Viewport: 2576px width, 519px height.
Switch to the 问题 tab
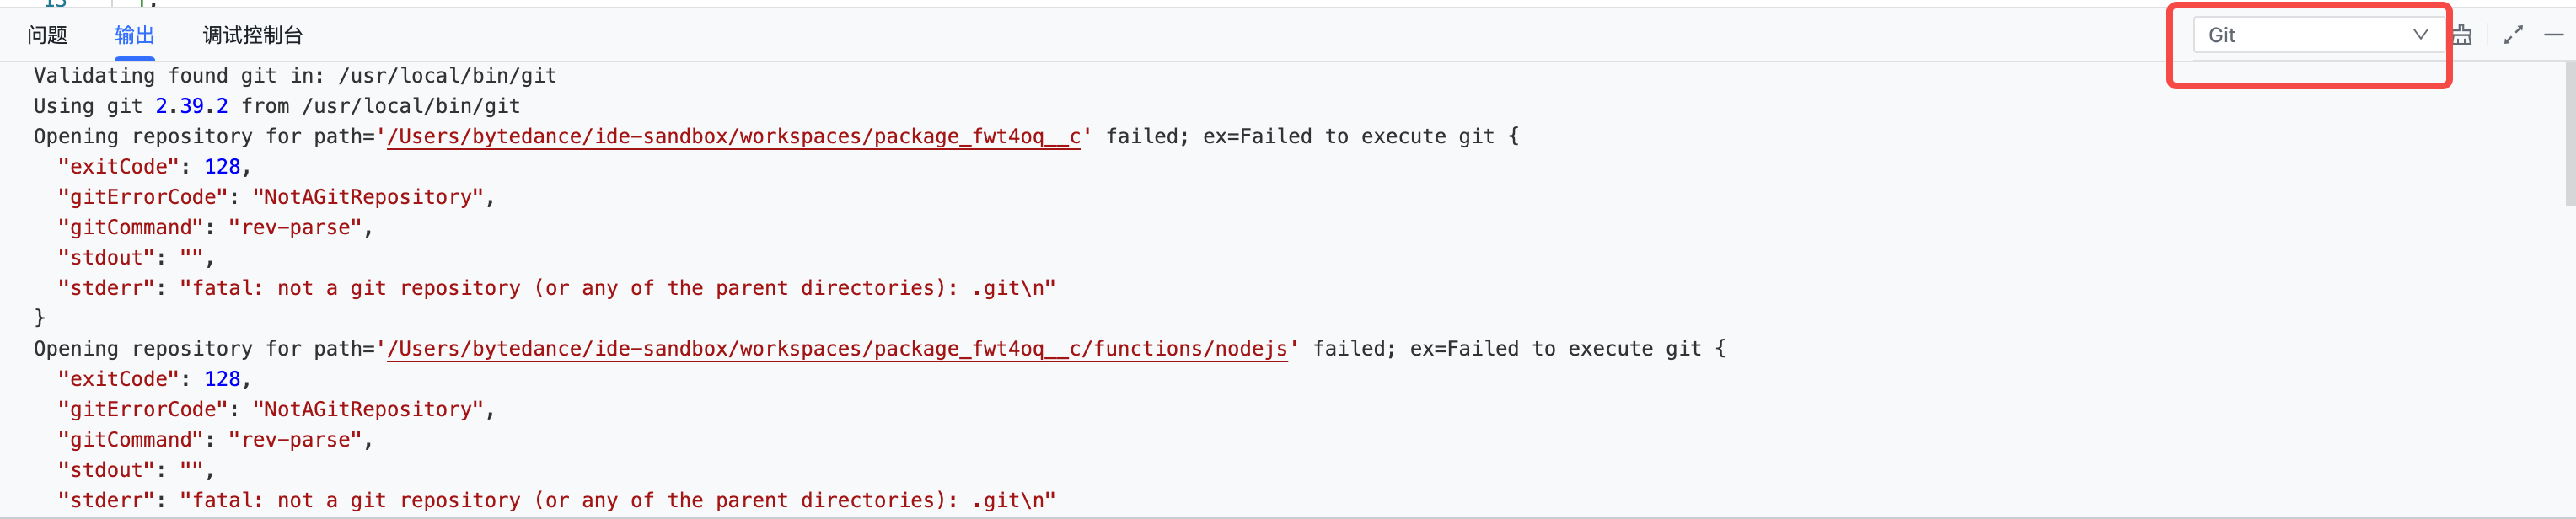(47, 35)
